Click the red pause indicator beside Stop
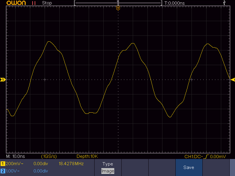 [34, 3]
